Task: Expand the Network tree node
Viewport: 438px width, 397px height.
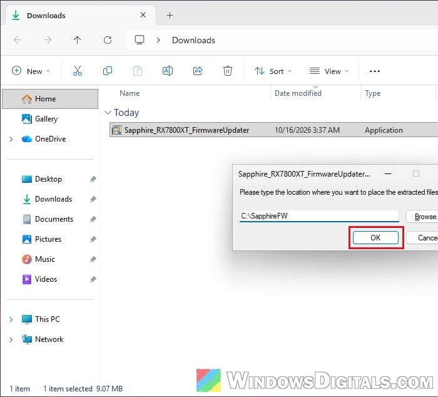Action: (11, 339)
